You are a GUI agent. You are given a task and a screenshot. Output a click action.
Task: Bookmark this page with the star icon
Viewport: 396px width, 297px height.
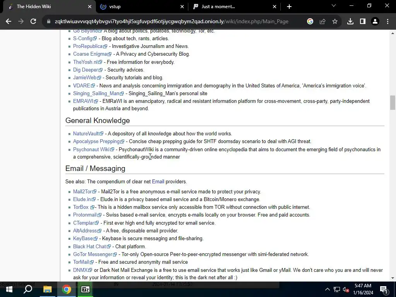point(335,22)
